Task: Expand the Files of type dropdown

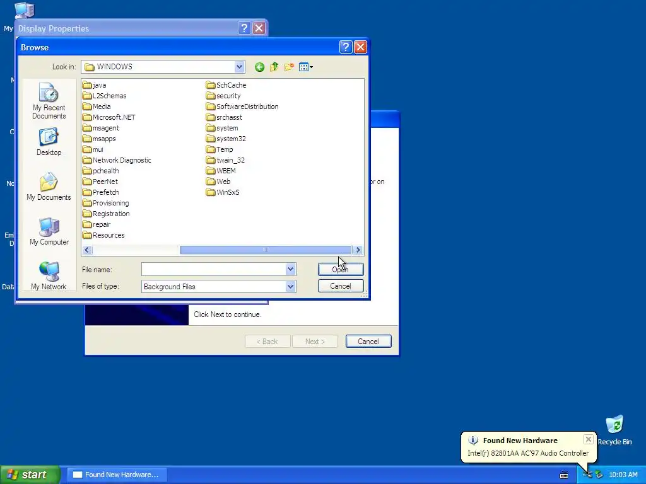Action: click(290, 287)
